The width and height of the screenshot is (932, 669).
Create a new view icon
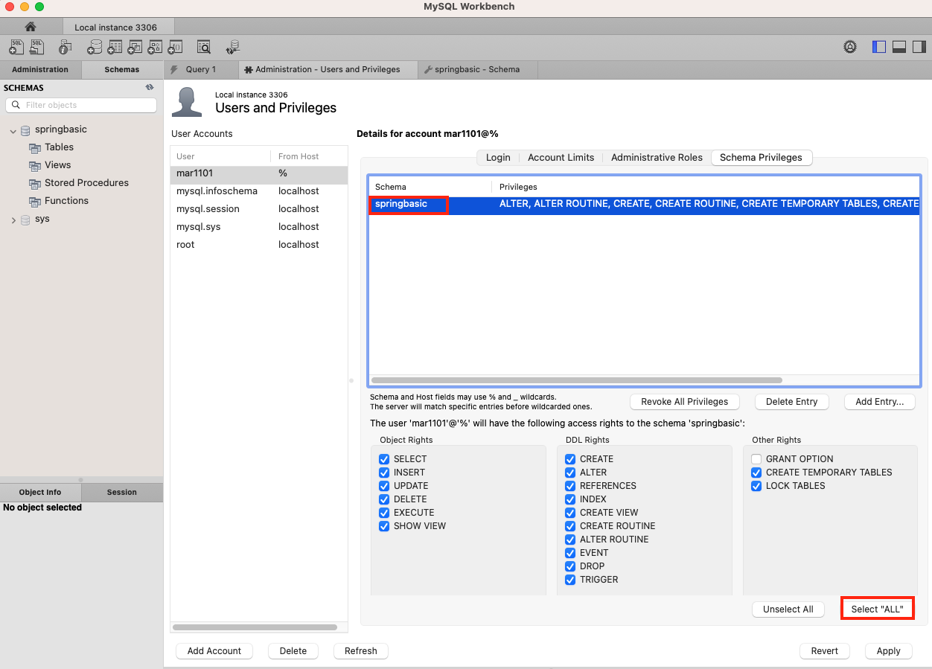point(135,47)
